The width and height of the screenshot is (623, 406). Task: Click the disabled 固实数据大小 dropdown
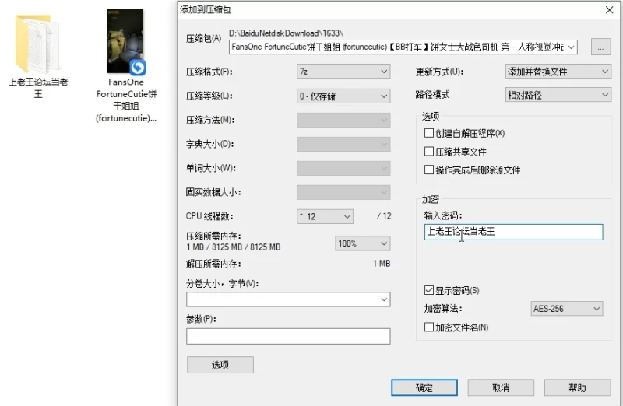pyautogui.click(x=343, y=192)
